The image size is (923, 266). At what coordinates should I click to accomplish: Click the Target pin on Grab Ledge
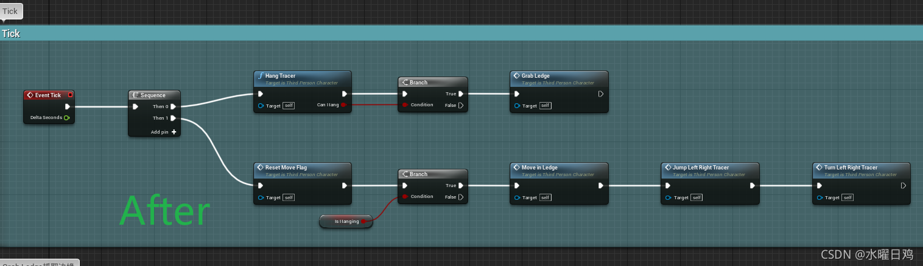pos(517,106)
